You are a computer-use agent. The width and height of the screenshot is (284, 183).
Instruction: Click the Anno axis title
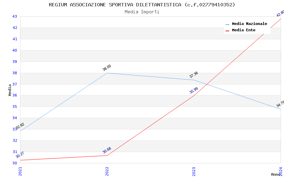point(276,174)
